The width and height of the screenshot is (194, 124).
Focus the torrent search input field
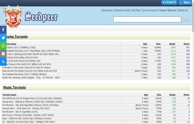click(147, 20)
